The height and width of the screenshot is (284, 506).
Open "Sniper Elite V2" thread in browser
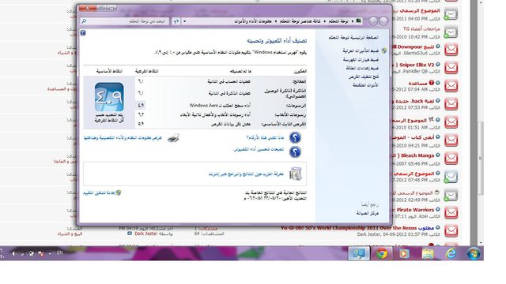tap(417, 65)
